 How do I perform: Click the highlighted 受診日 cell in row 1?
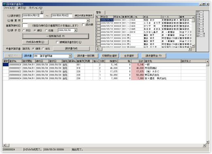pos(107,20)
